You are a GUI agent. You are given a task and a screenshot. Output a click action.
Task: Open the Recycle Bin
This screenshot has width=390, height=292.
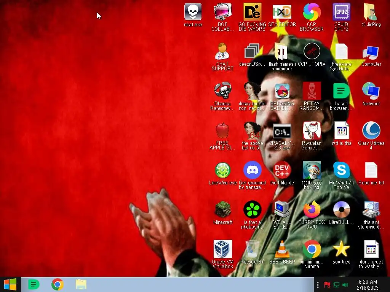coord(252,249)
